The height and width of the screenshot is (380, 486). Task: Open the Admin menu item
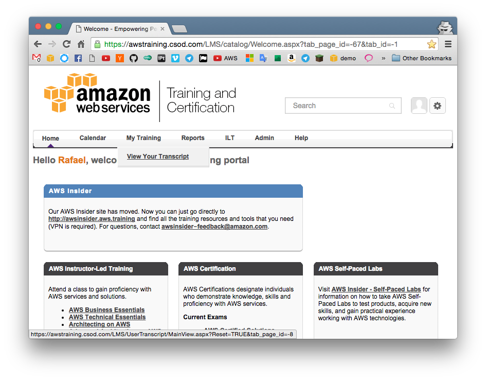pyautogui.click(x=264, y=137)
